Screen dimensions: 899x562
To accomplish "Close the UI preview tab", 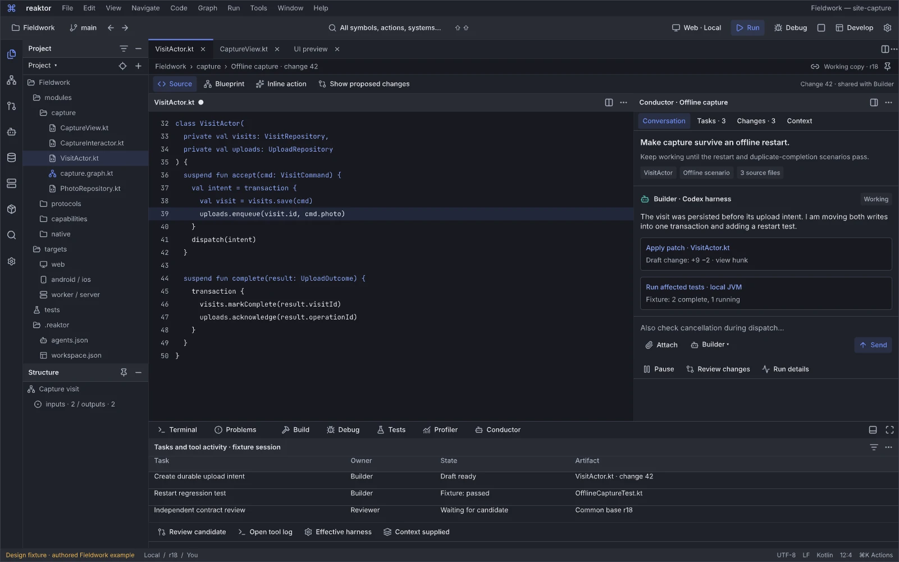I will click(x=337, y=49).
